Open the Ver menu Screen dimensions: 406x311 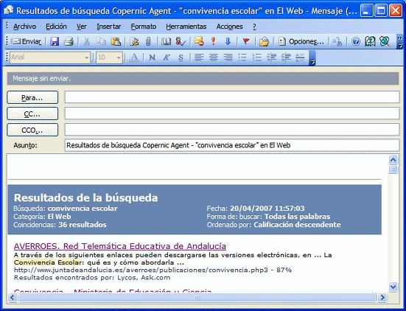coord(81,27)
